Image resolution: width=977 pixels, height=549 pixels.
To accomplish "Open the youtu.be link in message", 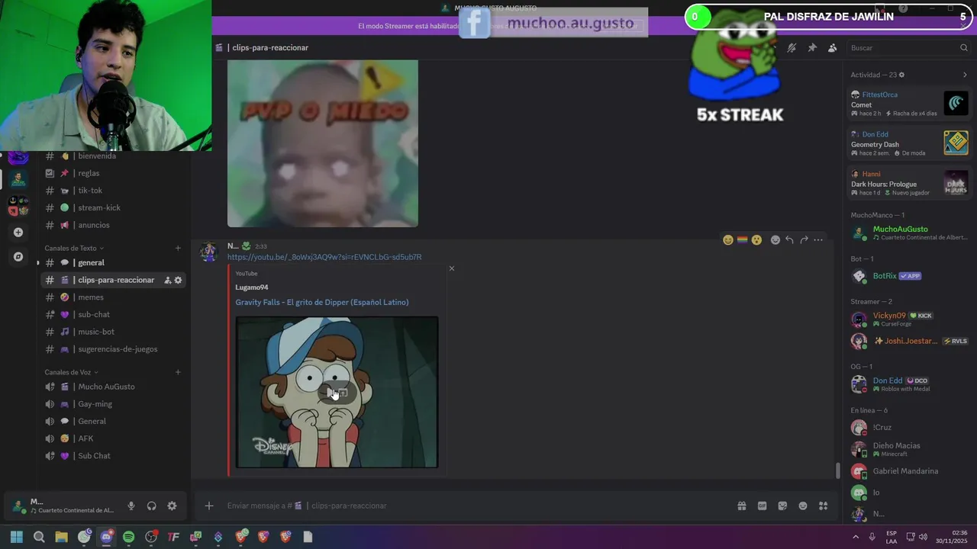I will [x=324, y=257].
